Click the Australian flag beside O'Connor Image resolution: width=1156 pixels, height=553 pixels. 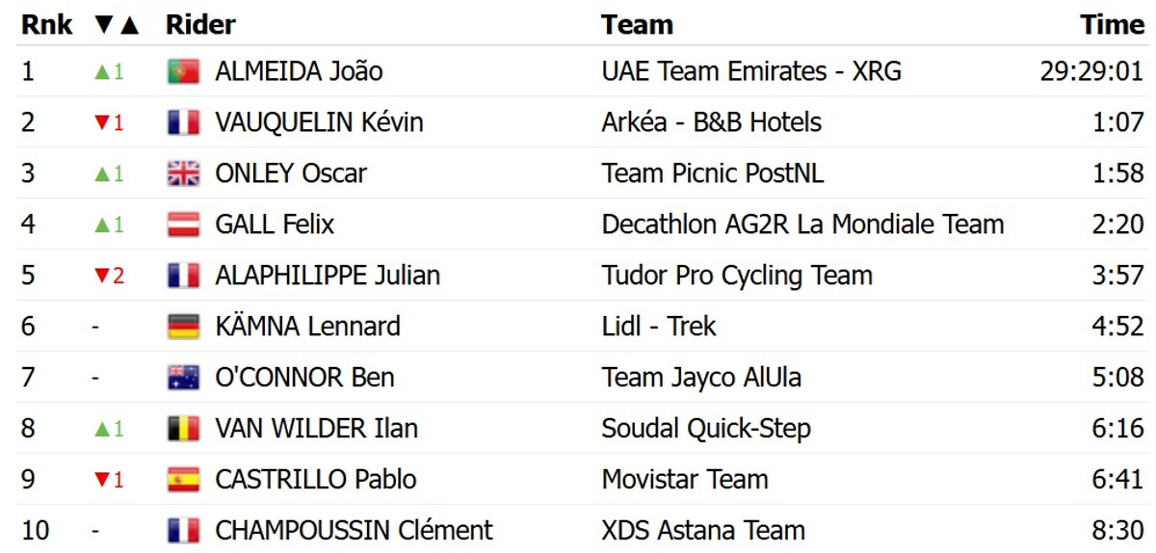(183, 378)
